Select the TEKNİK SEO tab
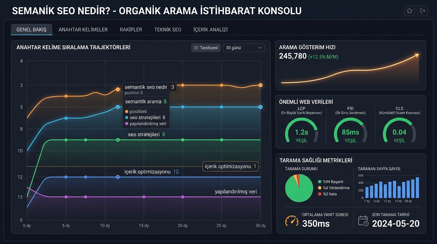Screen dimensions: 437x244 [168, 30]
